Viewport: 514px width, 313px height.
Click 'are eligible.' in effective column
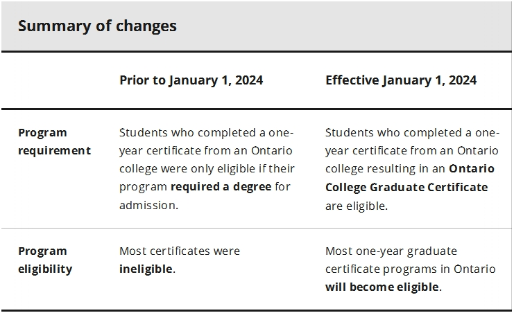357,206
